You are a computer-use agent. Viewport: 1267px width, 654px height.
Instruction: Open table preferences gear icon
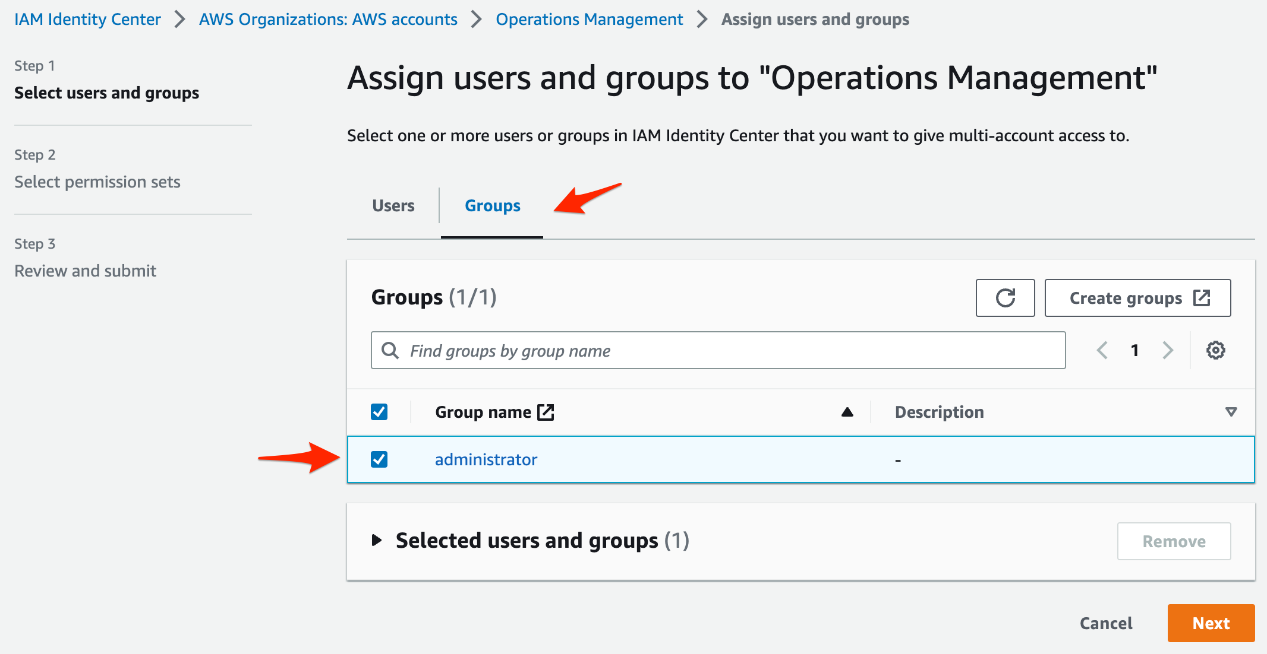tap(1215, 350)
